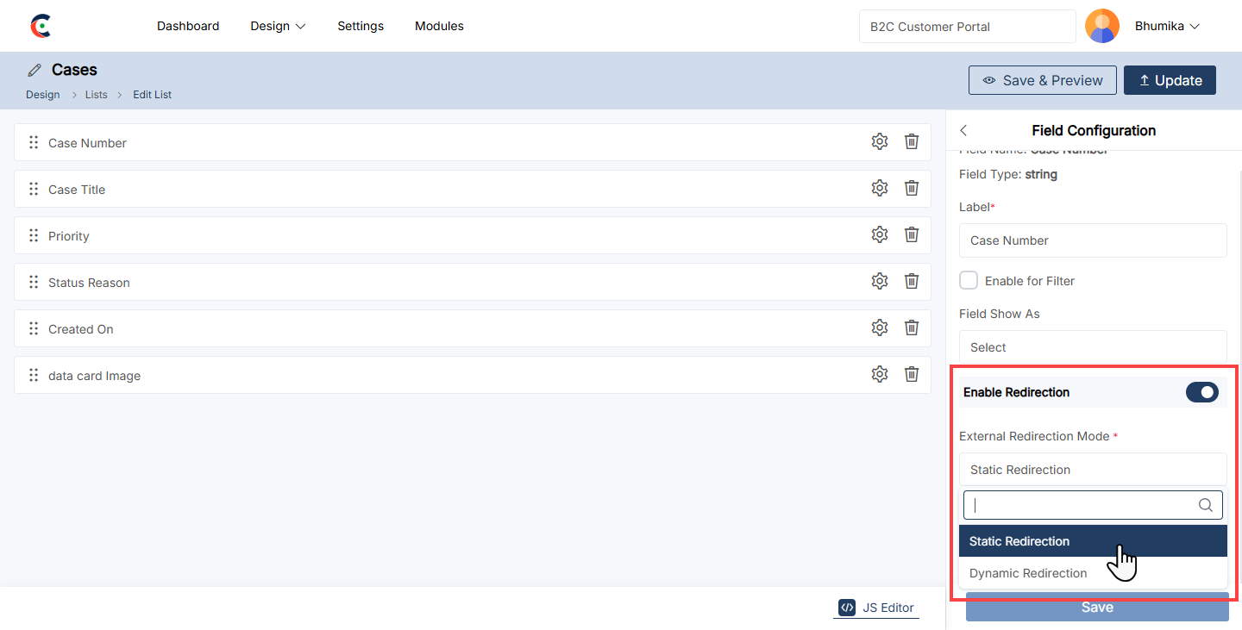
Task: Click the Save & Preview button
Action: point(1042,80)
